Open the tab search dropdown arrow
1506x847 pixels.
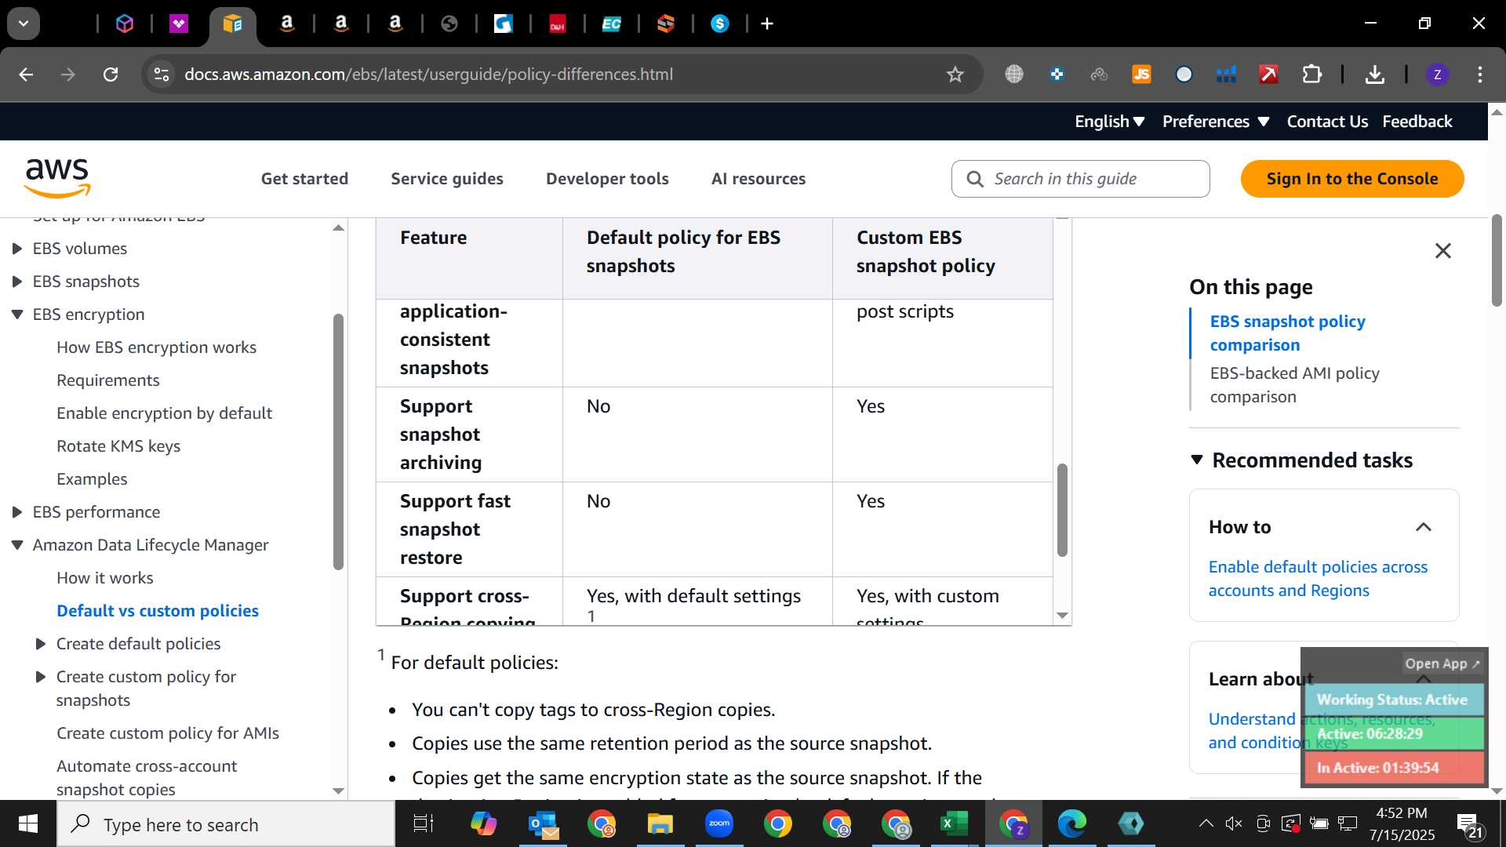coord(24,24)
